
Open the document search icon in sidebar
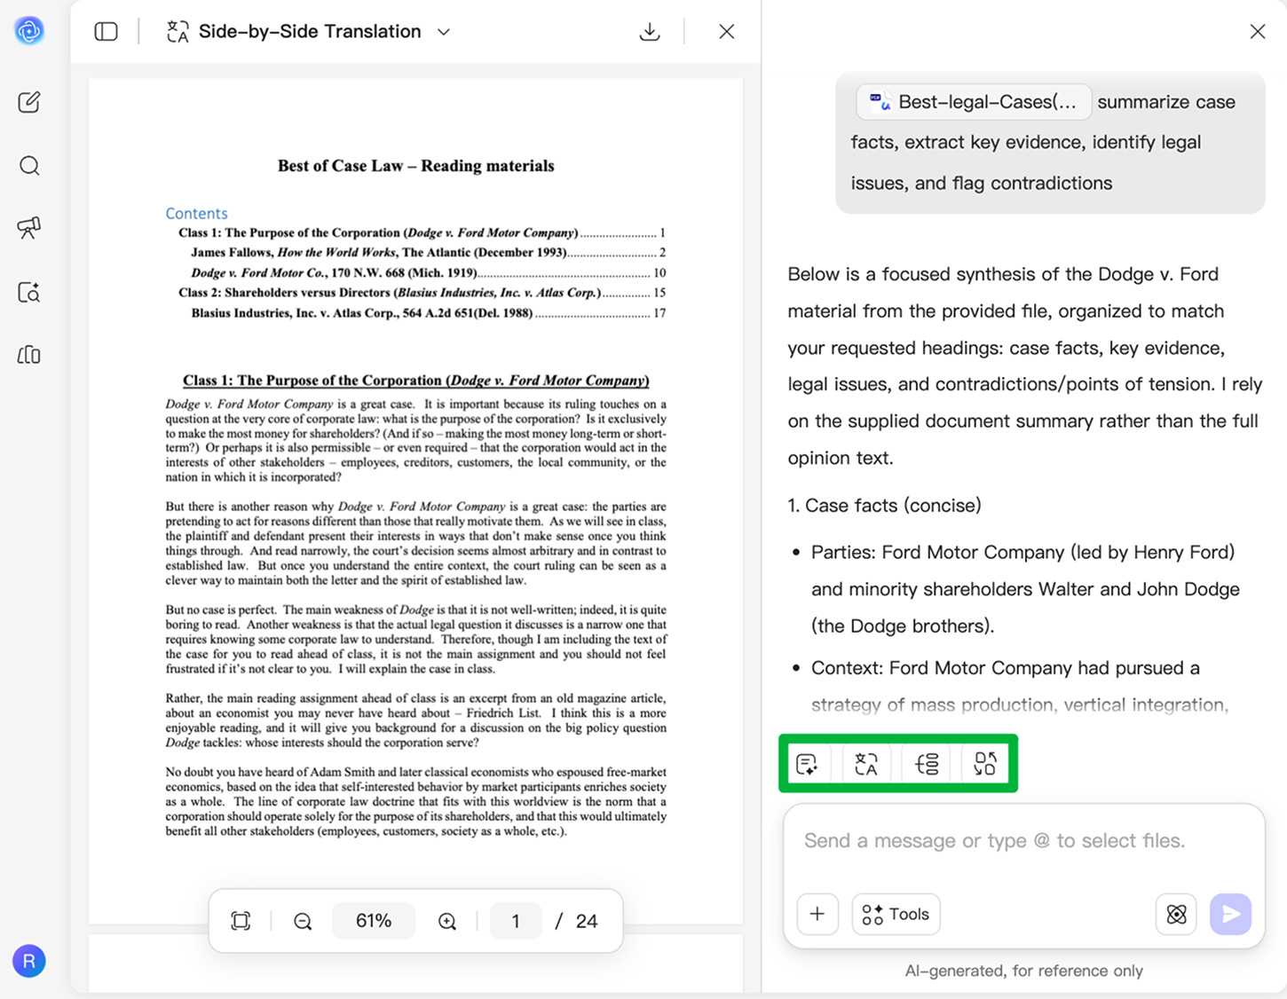pos(29,292)
